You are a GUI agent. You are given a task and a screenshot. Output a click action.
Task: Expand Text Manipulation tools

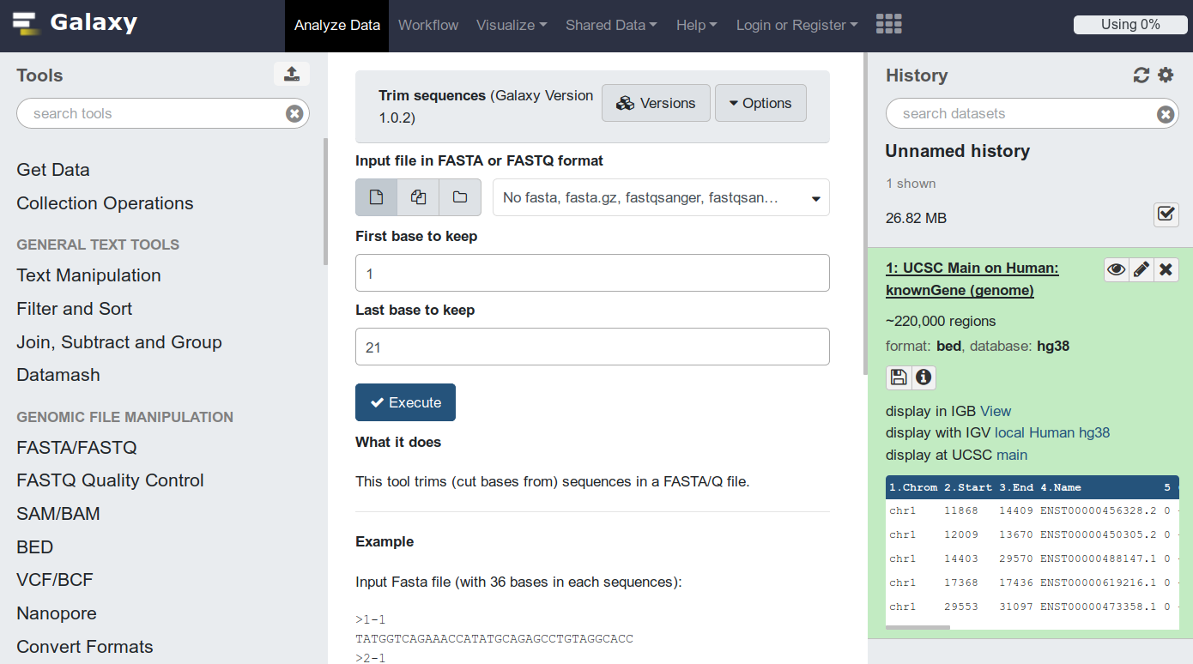pos(88,275)
